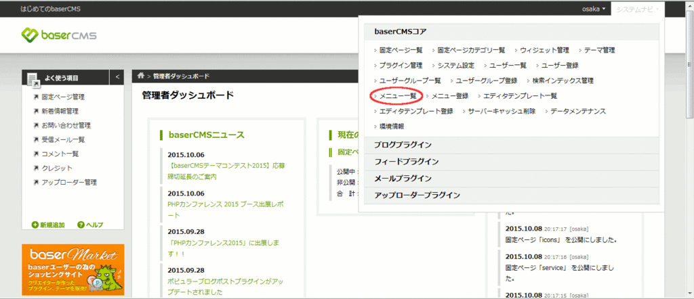Expand the フィードプラグイン section
694x299 pixels.
coord(511,162)
